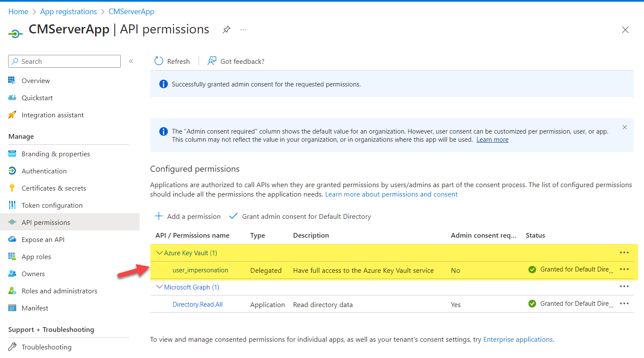Click 'Granted for Default Dire...' in user_impersonation row
644x358 pixels.
(x=576, y=269)
